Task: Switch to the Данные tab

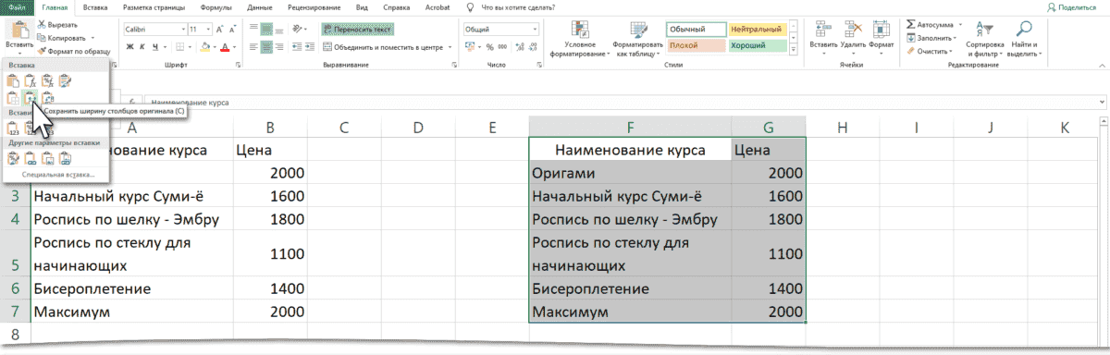Action: 259,6
